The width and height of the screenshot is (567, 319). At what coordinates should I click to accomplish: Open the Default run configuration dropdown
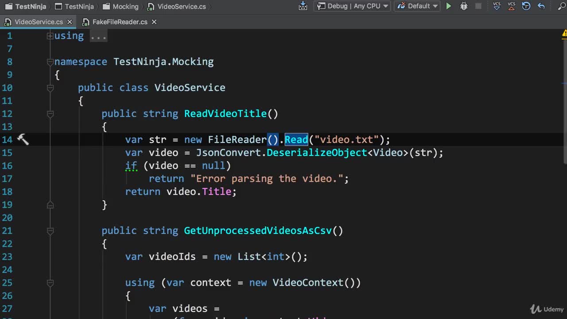pos(417,6)
